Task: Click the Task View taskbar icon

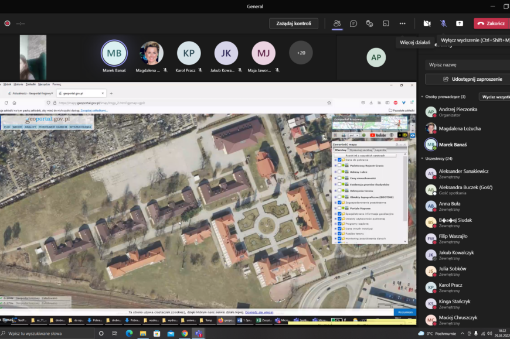Action: coord(115,334)
